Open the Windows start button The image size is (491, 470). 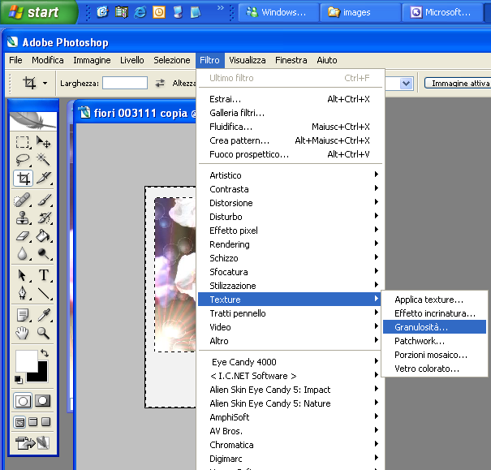[x=38, y=12]
